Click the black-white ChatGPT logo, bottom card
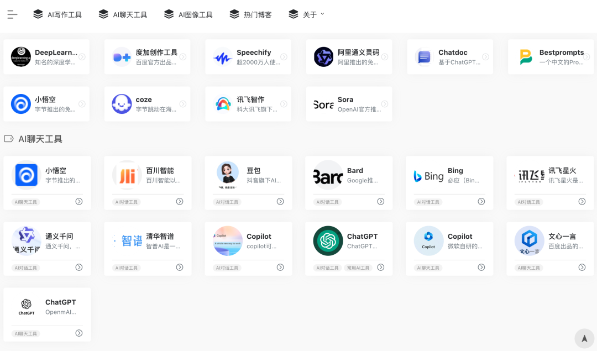The image size is (597, 351). pos(27,307)
